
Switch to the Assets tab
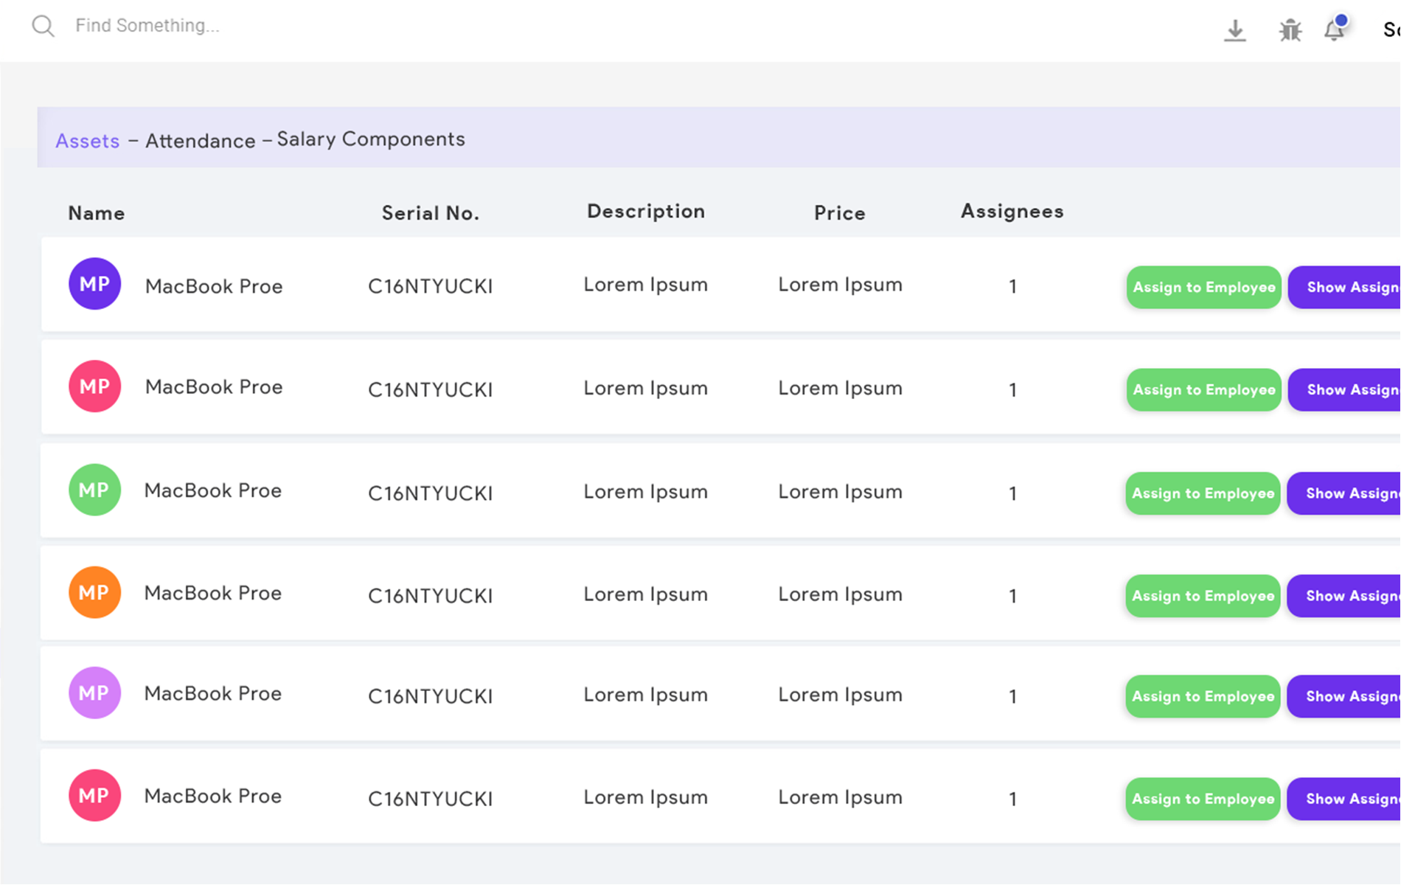tap(87, 140)
